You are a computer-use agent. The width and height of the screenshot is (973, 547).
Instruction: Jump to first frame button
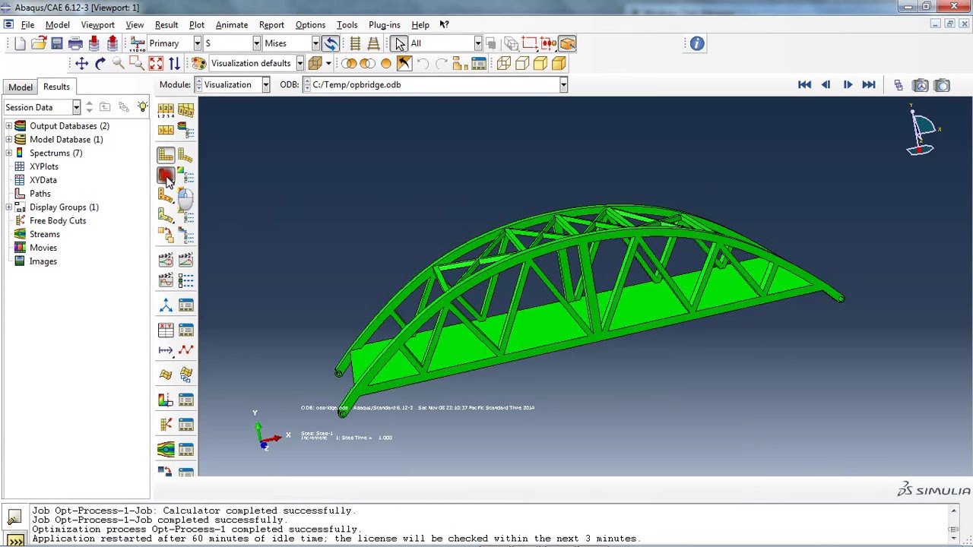point(804,85)
